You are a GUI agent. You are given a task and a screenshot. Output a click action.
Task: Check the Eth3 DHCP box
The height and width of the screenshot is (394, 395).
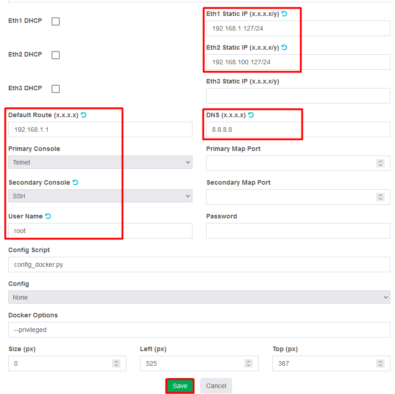tap(56, 89)
